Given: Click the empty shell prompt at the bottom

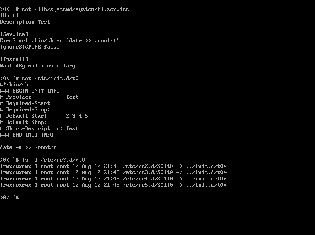Looking at the screenshot, I should pos(9,198).
